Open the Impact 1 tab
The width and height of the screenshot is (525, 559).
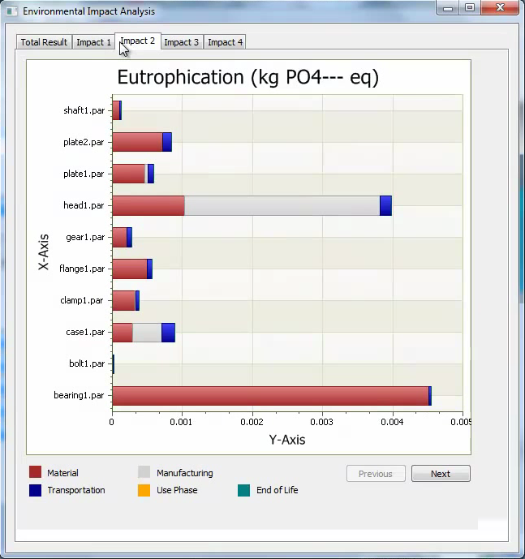coord(93,42)
